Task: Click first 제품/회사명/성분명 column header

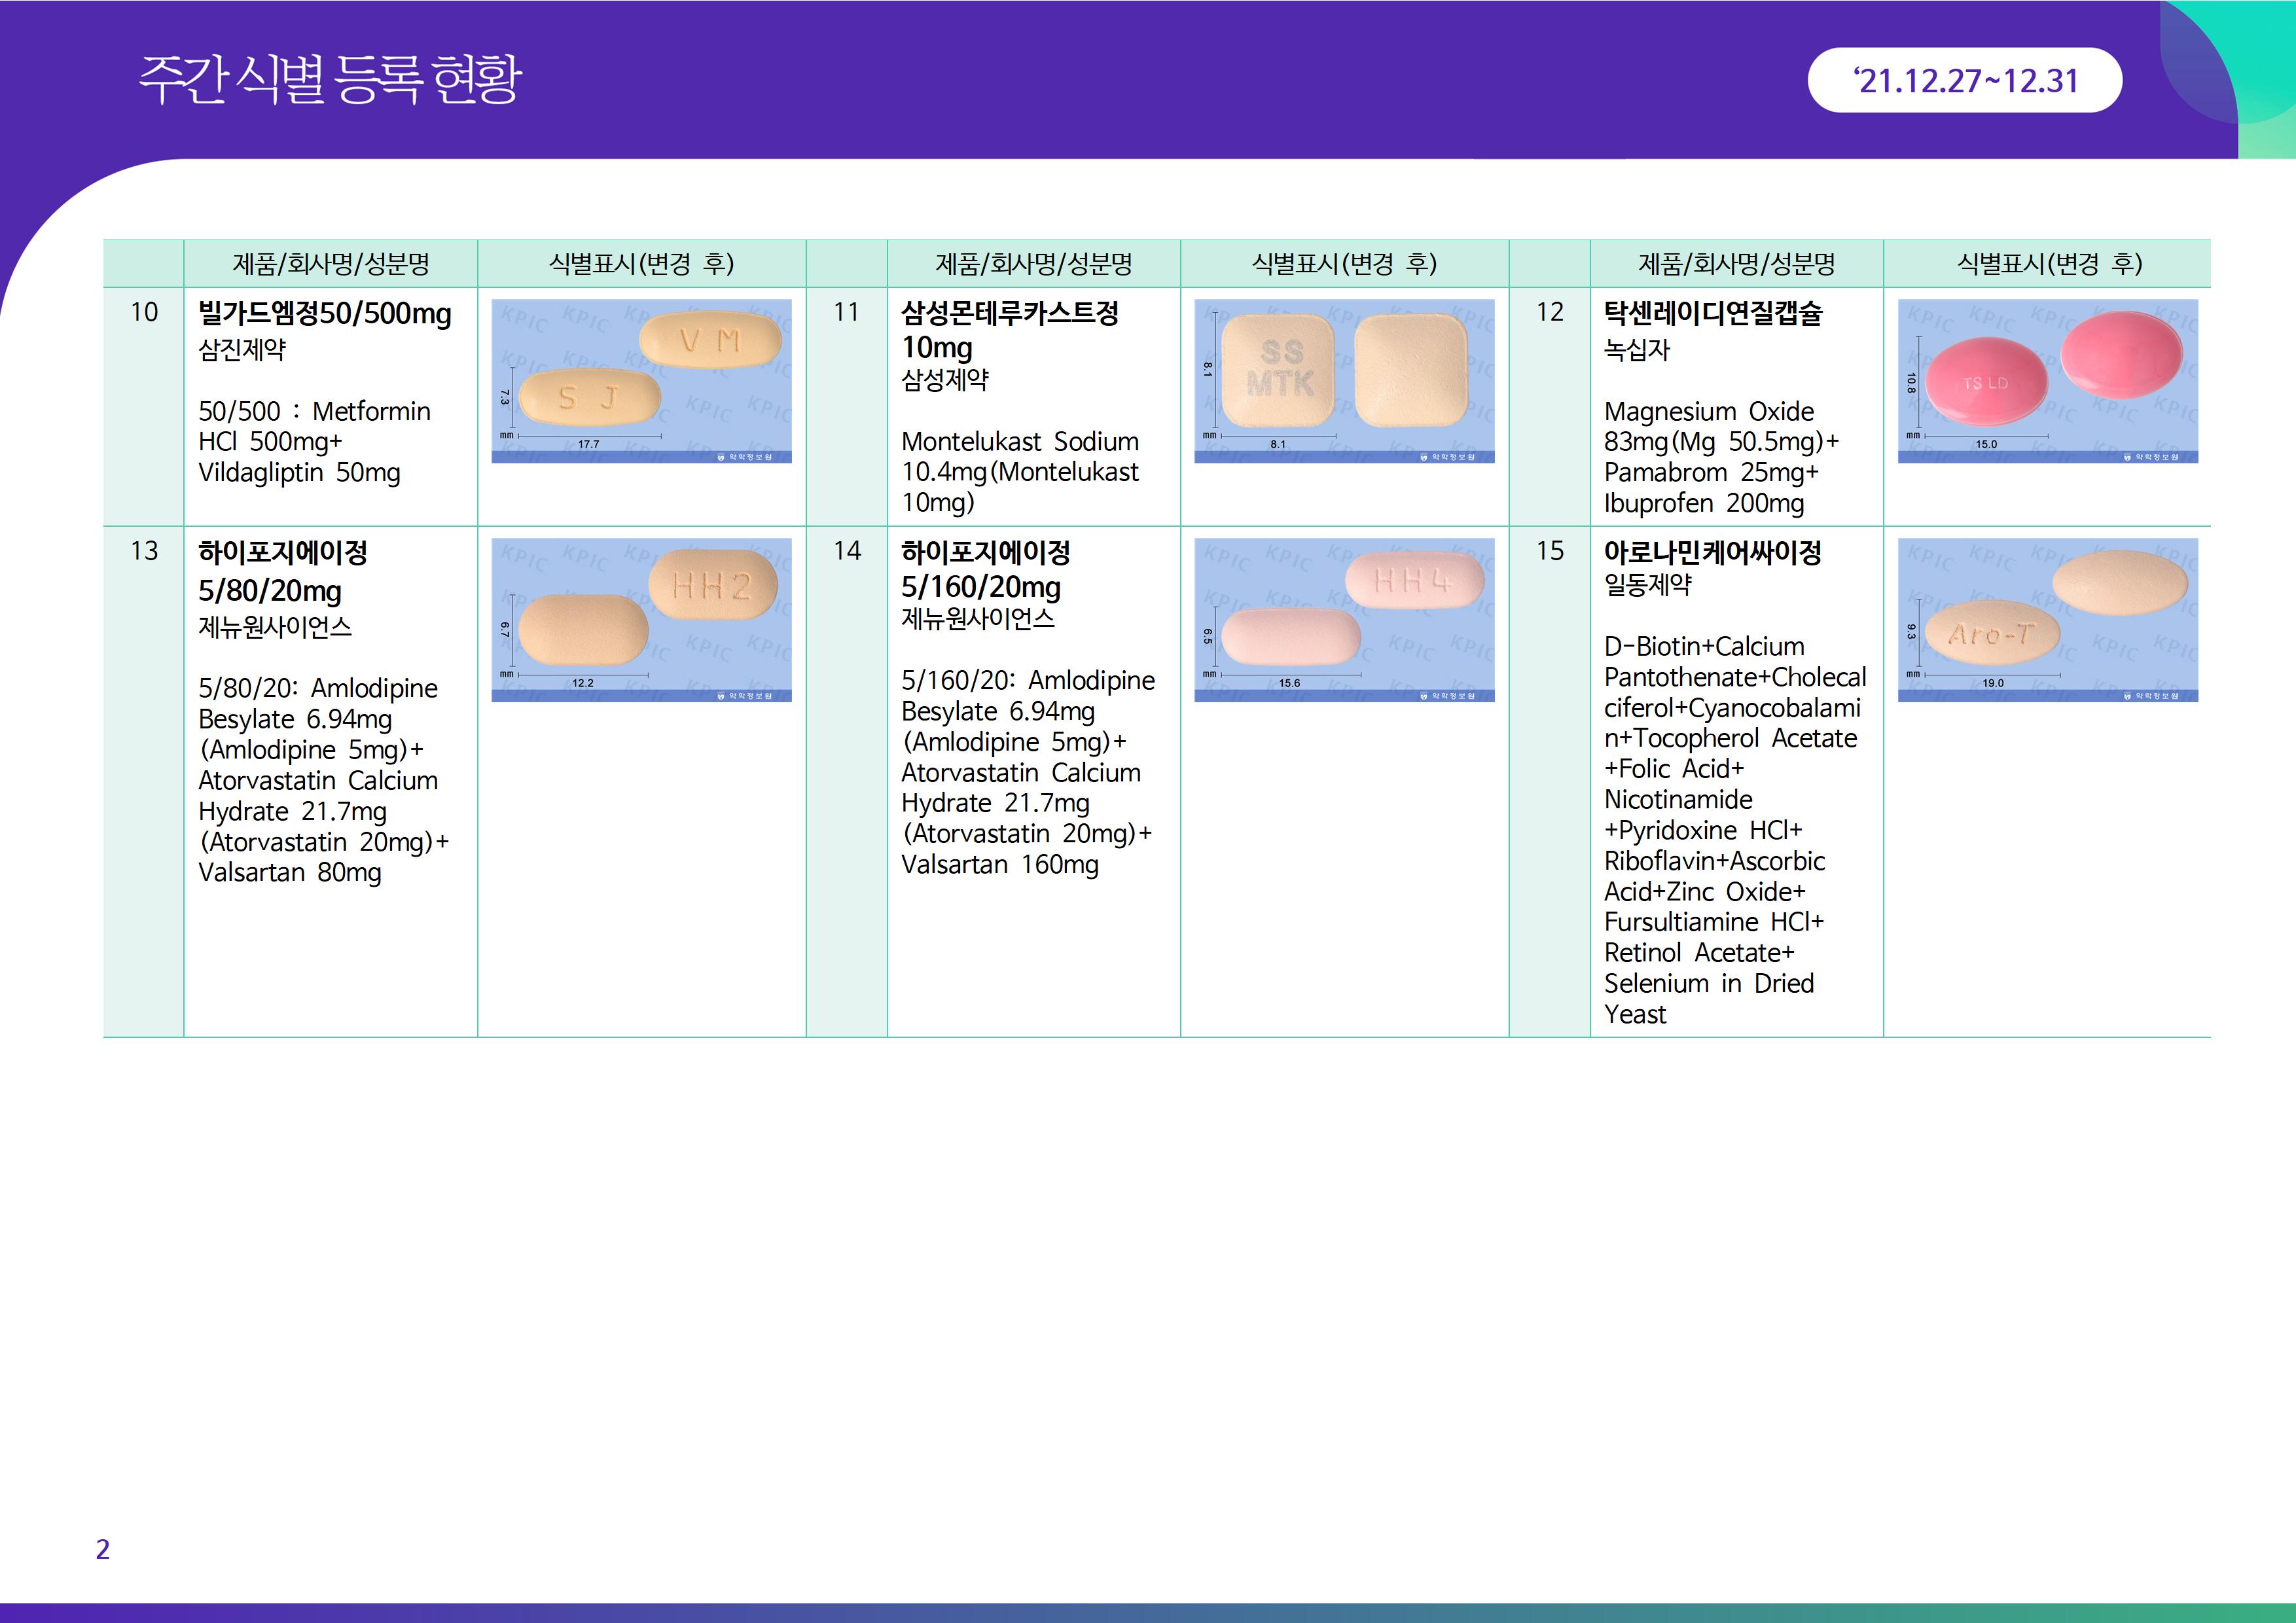Action: [x=331, y=264]
